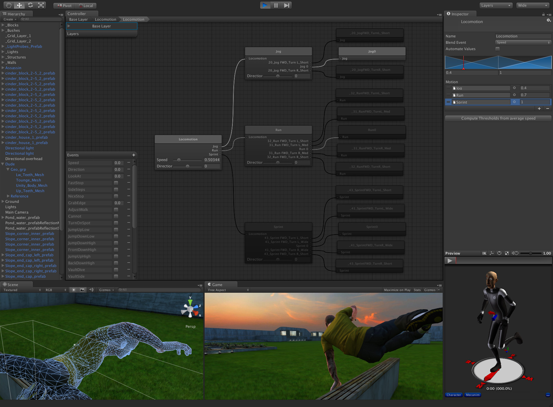Pause the editor play mode
Screen dimensions: 553x407
pyautogui.click(x=276, y=5)
